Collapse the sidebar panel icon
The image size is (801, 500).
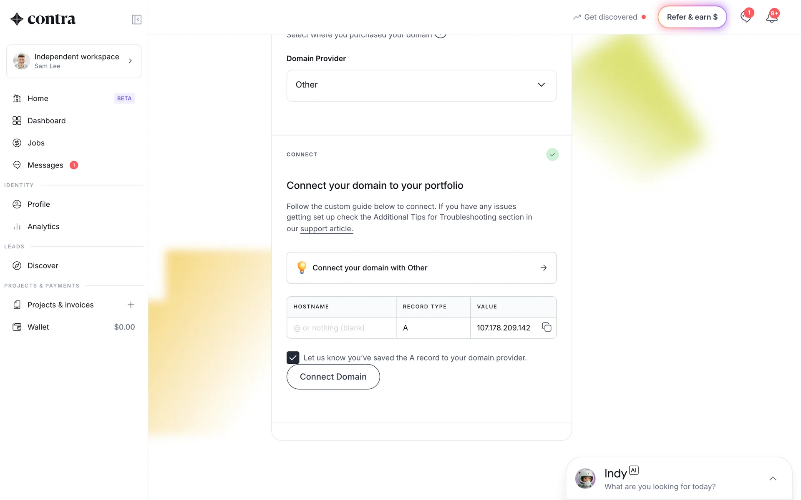(136, 20)
